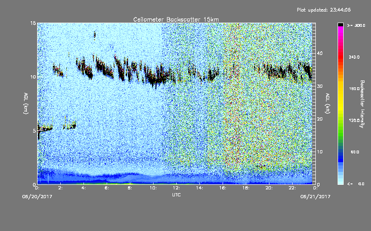Viewport: 371px width, 231px height.
Task: Click the right-axis tick label 20
Action: coord(320,119)
